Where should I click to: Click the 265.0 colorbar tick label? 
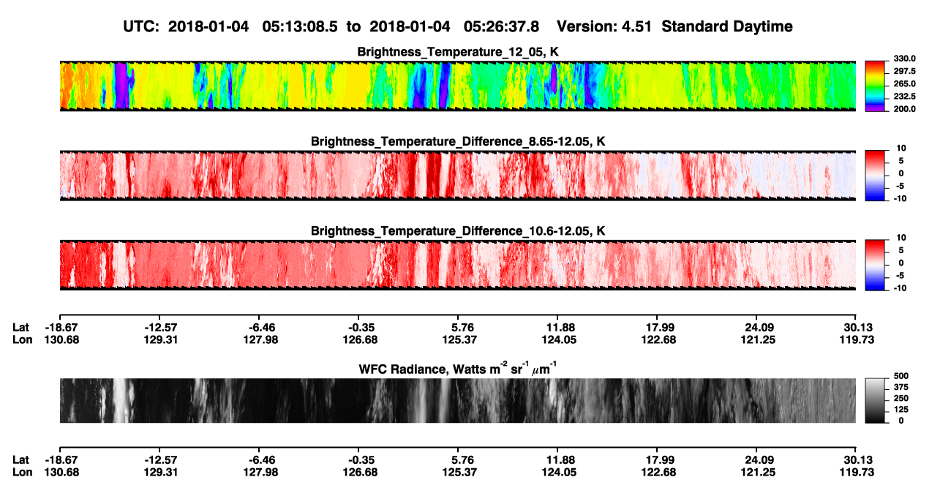point(903,84)
